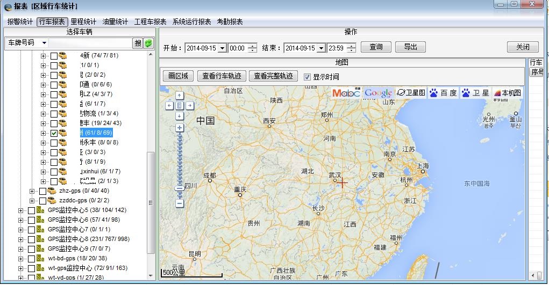Viewport: 549px width, 285px height.
Task: Uncheck the selected group (61/ 8/ 69)
Action: tap(54, 133)
